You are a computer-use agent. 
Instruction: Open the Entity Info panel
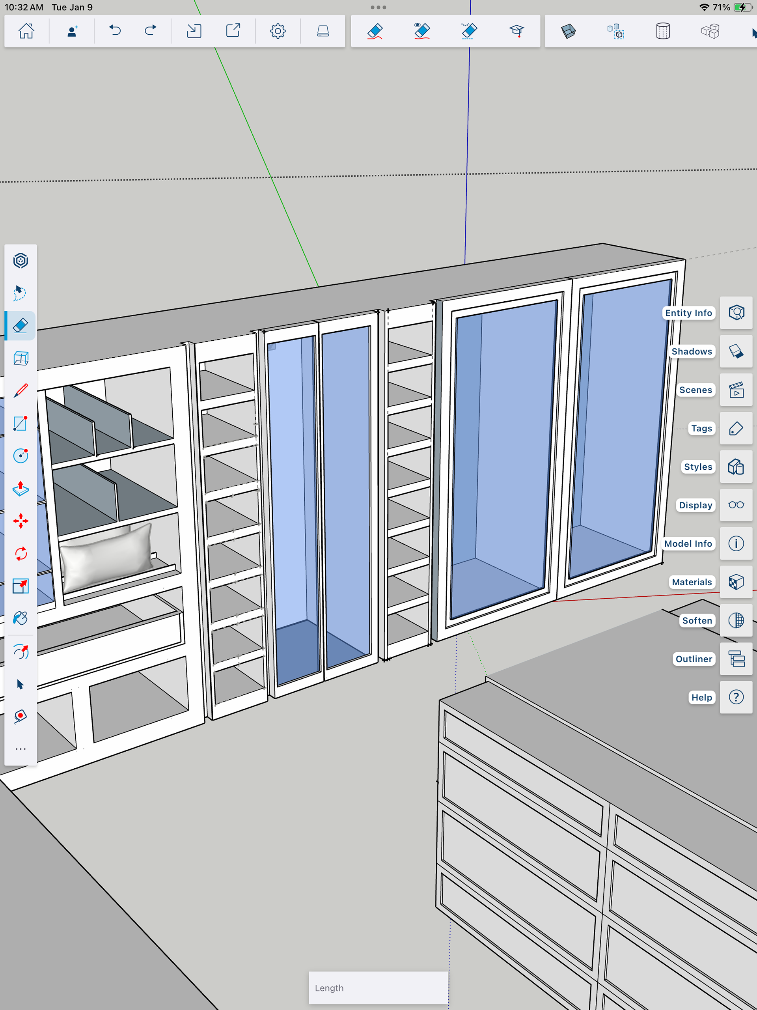click(x=736, y=313)
